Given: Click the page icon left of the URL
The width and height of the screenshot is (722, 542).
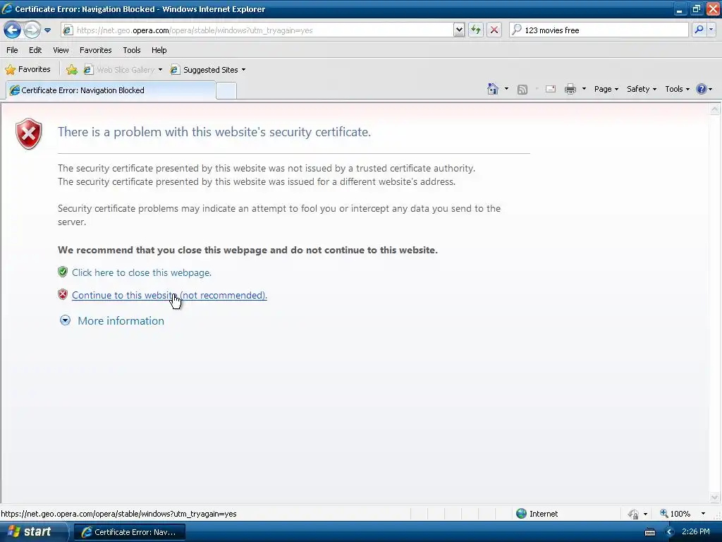Looking at the screenshot, I should pyautogui.click(x=68, y=30).
